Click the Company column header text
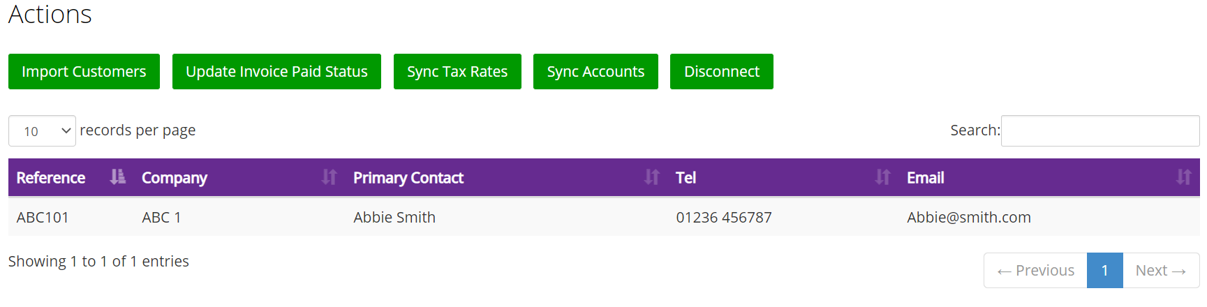The width and height of the screenshot is (1207, 307). [x=175, y=178]
